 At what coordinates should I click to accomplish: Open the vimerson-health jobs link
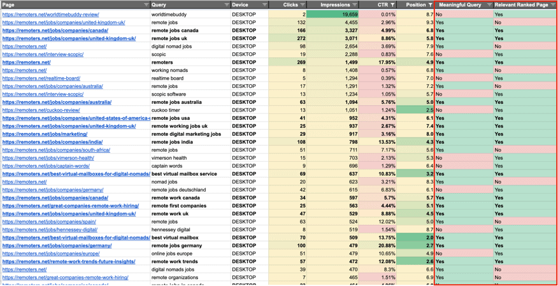(x=48, y=158)
